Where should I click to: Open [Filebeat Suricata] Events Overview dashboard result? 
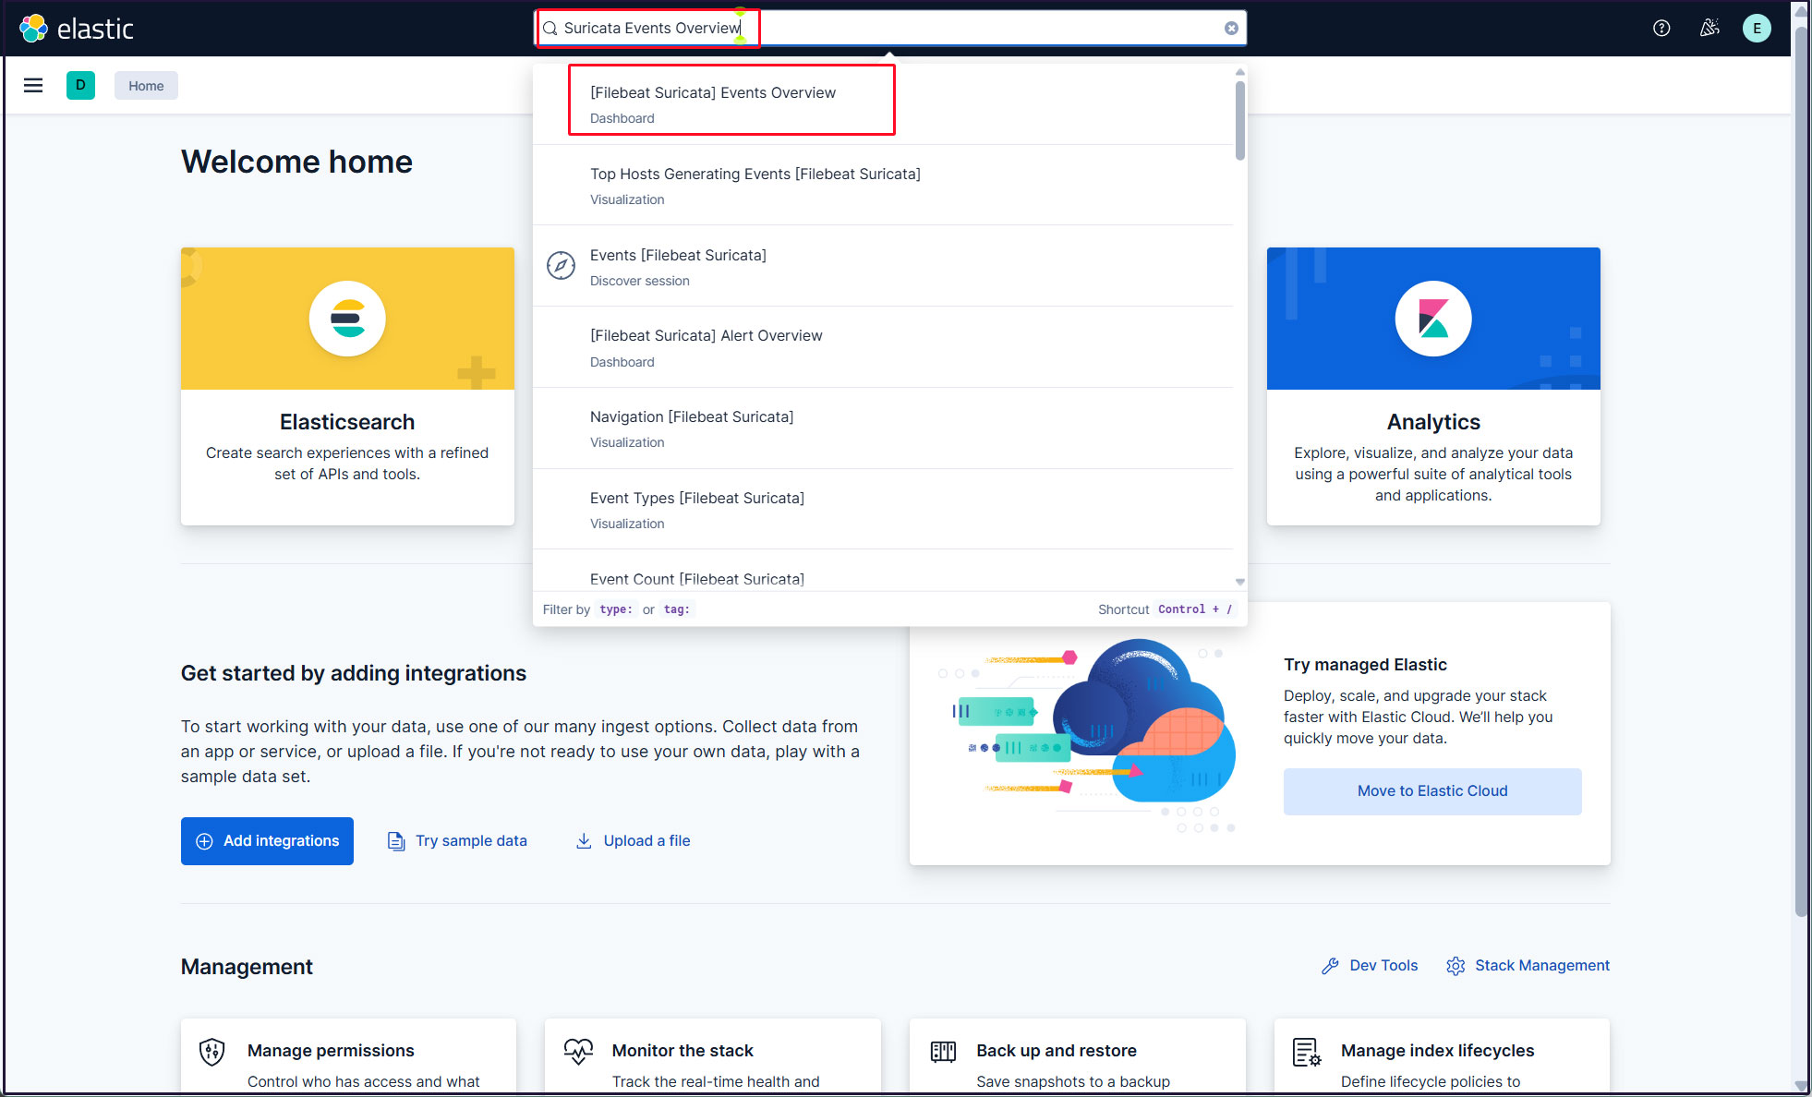click(x=885, y=104)
